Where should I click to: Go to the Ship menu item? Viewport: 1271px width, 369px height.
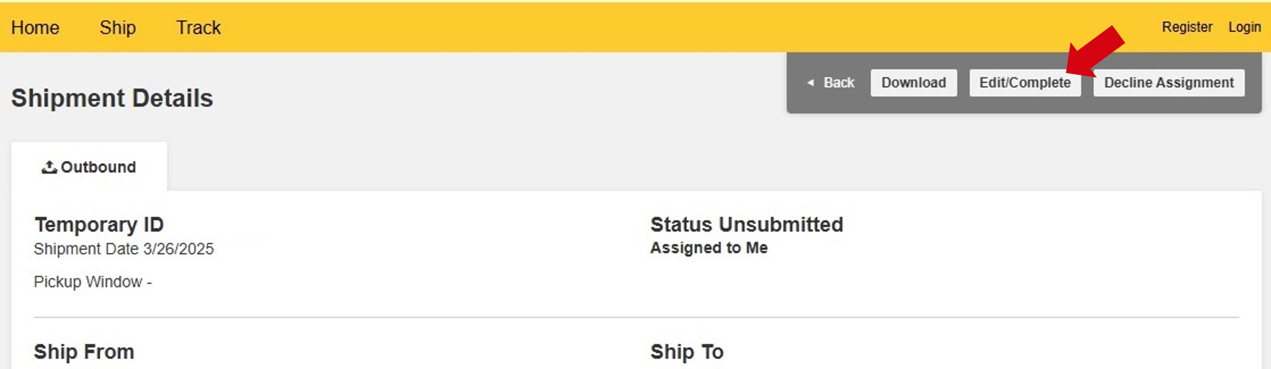click(117, 28)
